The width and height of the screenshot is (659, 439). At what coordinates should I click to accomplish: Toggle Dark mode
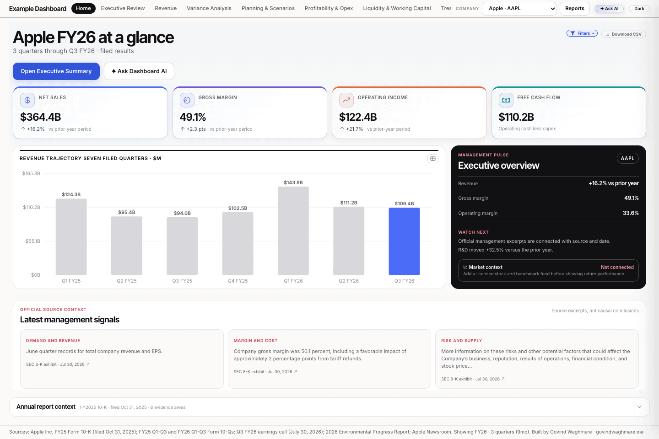click(639, 8)
